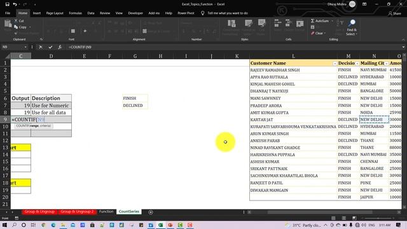Click the user account avatar

(x=352, y=4)
